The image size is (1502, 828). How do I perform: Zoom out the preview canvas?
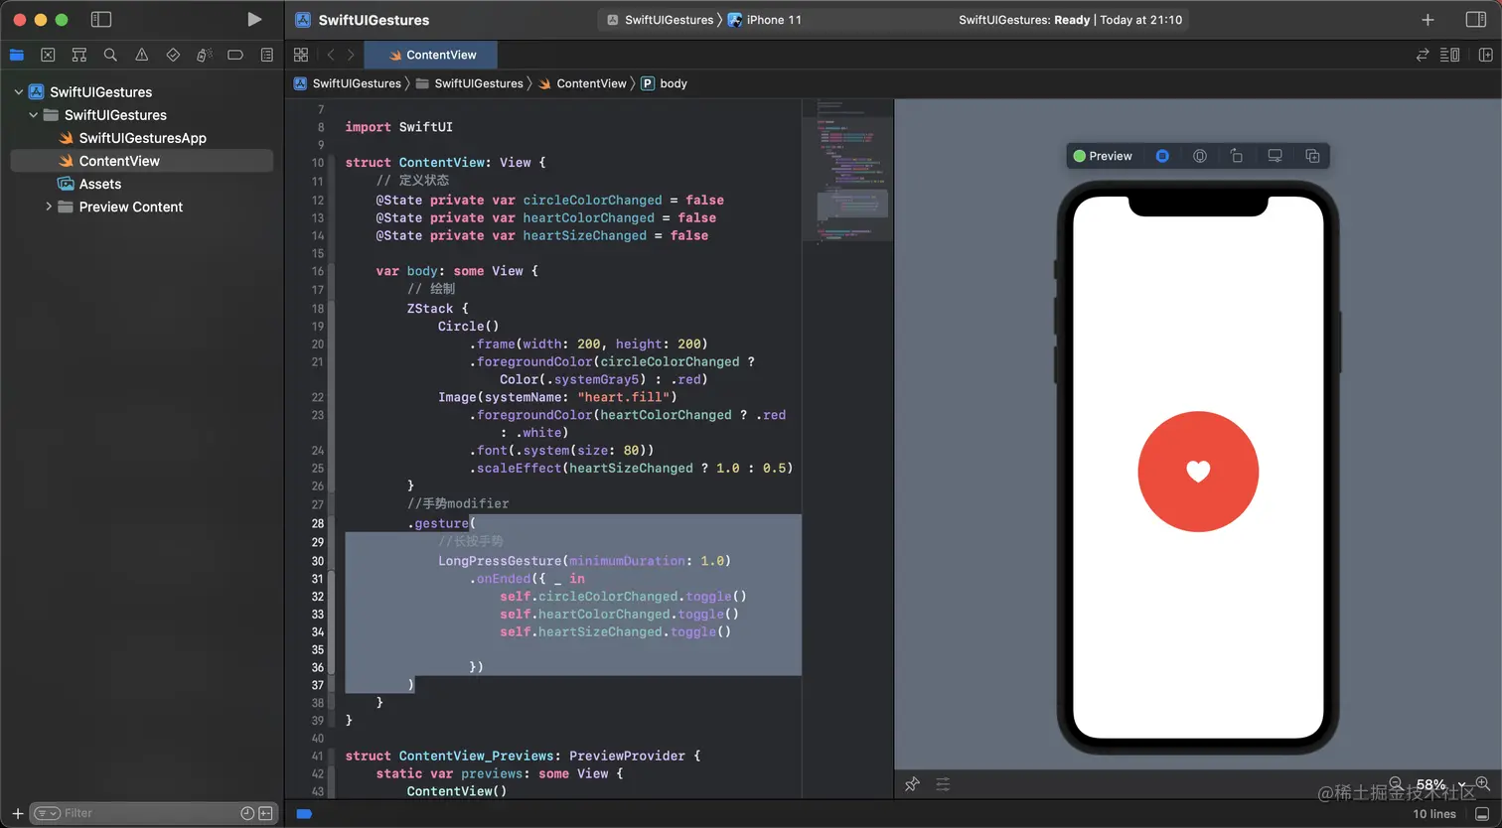point(1396,783)
